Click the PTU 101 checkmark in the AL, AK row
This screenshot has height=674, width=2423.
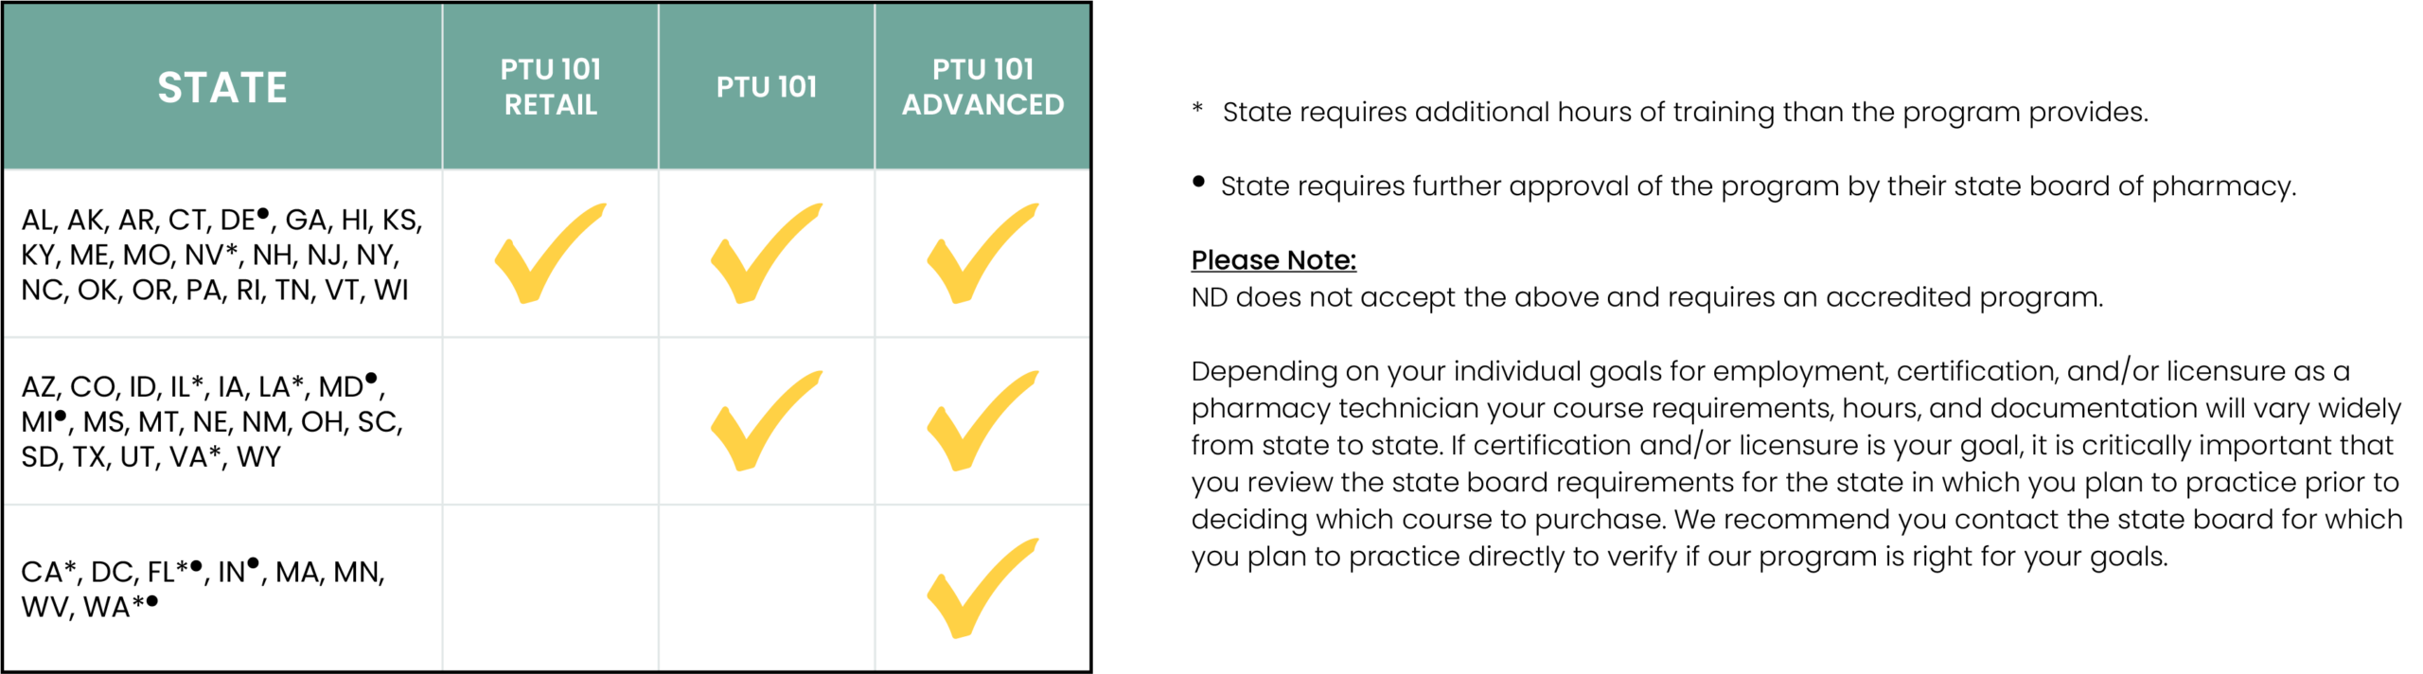tap(765, 254)
